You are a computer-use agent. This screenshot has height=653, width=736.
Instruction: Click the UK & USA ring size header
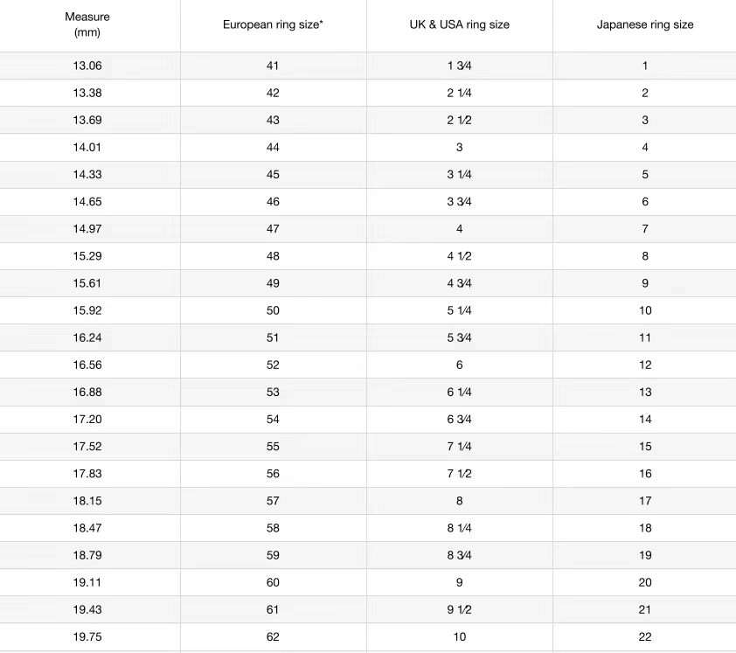click(x=459, y=24)
